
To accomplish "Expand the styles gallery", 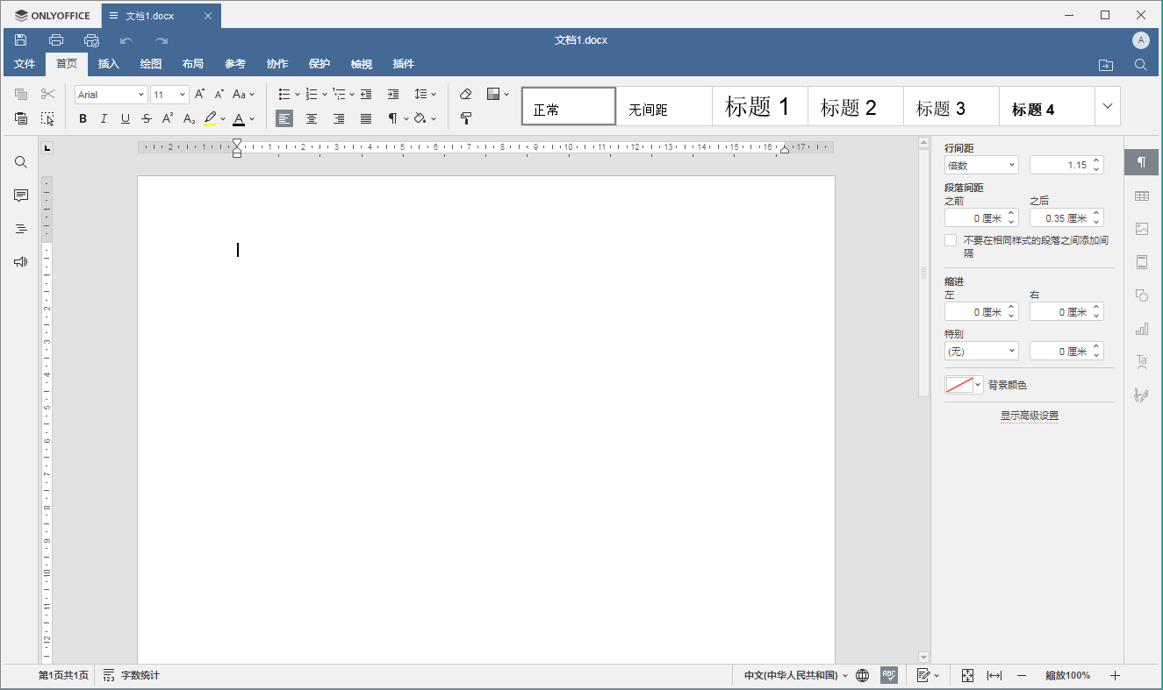I will tap(1107, 106).
